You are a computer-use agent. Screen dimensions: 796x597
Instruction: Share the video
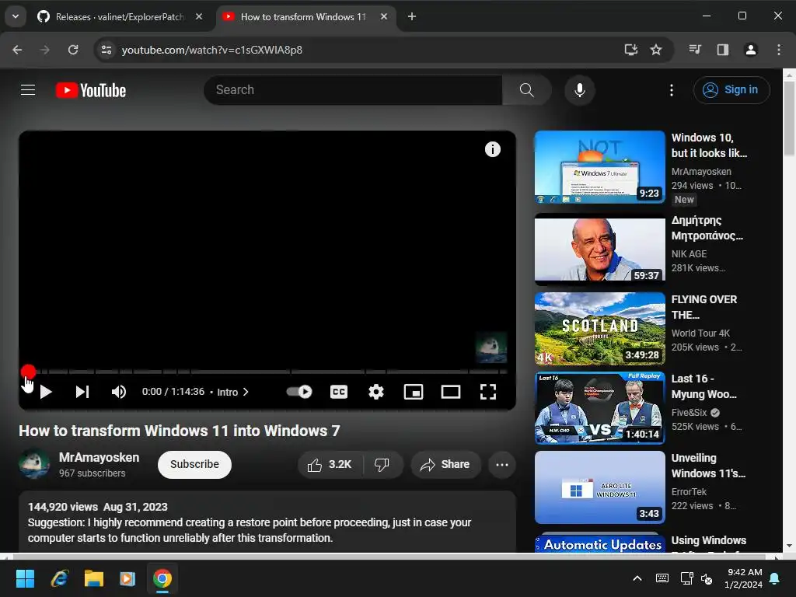[x=445, y=465]
